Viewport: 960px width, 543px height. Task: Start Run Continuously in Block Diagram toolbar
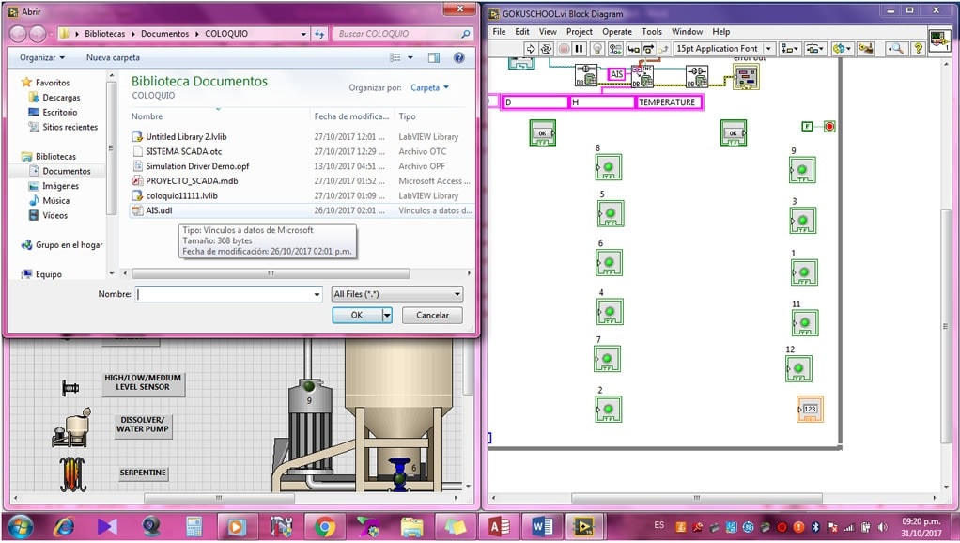546,49
